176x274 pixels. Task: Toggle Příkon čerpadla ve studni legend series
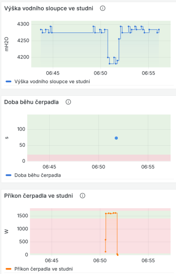coord(44,269)
